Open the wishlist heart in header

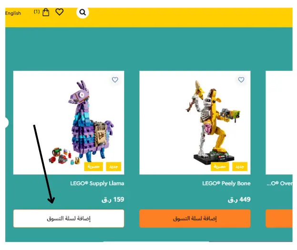59,12
